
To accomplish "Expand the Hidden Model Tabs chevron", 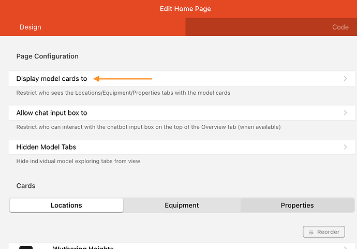I will pos(345,147).
